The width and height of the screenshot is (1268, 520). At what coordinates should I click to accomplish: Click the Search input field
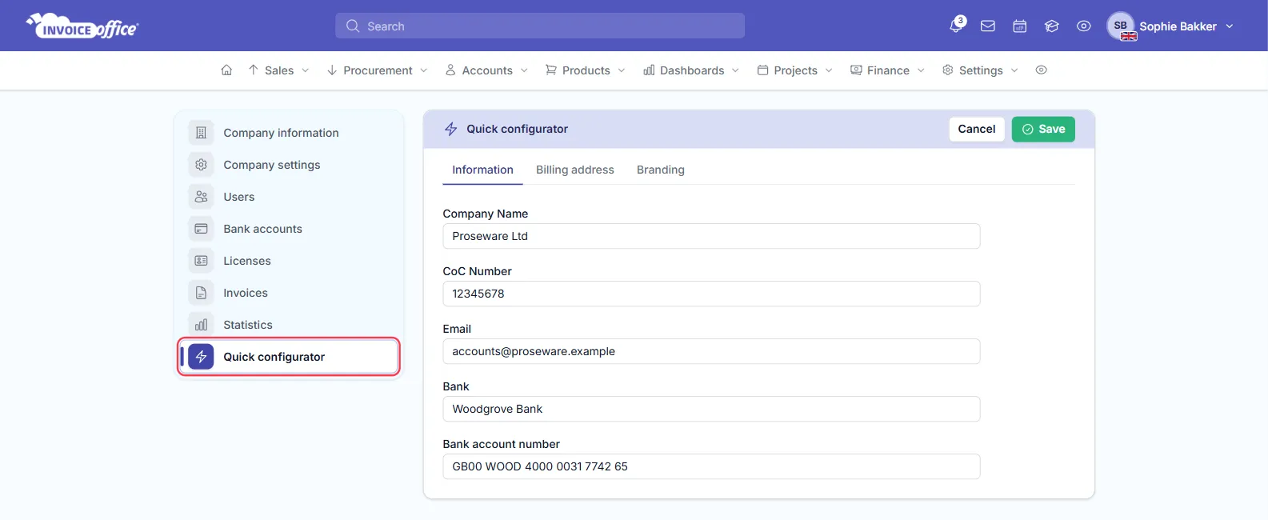[540, 26]
